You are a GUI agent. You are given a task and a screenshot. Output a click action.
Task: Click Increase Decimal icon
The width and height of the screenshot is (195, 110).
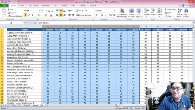[x=110, y=15]
